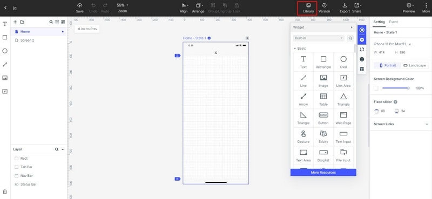The height and width of the screenshot is (199, 432).
Task: Open the Library panel in the toolbar
Action: pos(308,8)
